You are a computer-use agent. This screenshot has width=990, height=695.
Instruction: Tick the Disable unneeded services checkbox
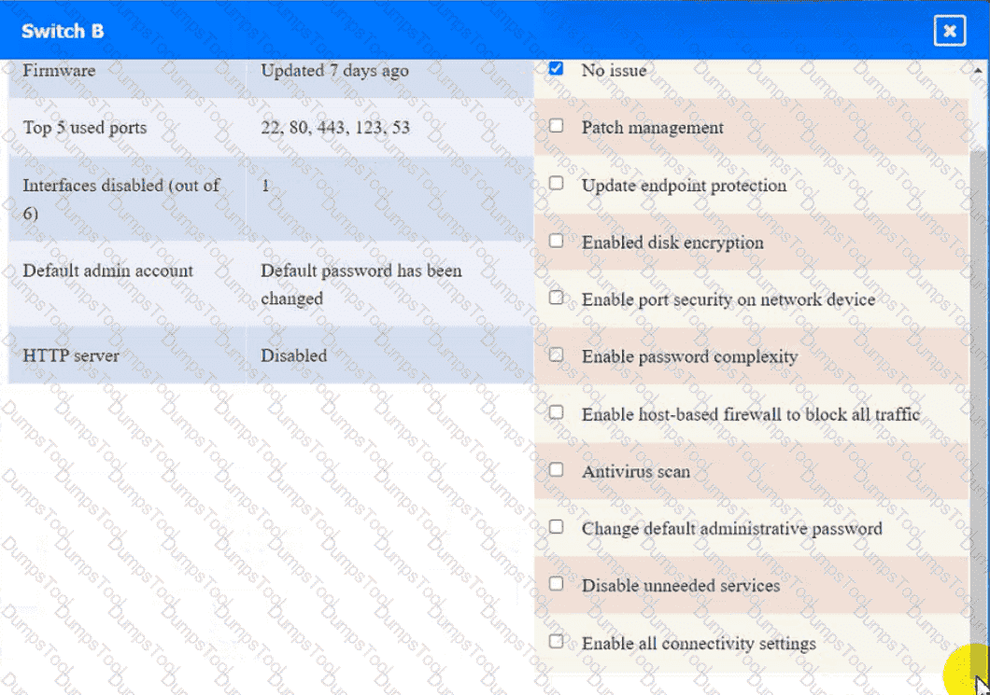(x=557, y=584)
